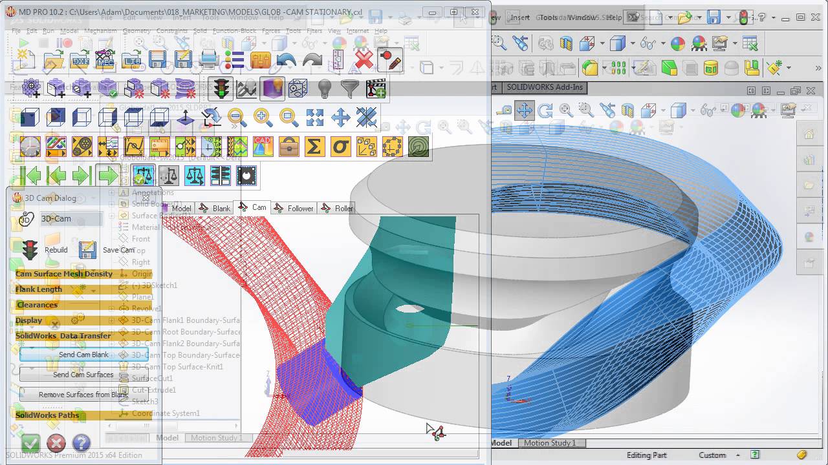Click the briefcase icon in the orange toolbar
This screenshot has width=828, height=465.
pos(289,147)
